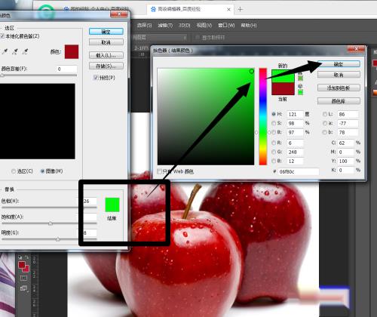This screenshot has width=377, height=317.
Task: Click the hex color field 06f80c
Action: click(x=299, y=171)
